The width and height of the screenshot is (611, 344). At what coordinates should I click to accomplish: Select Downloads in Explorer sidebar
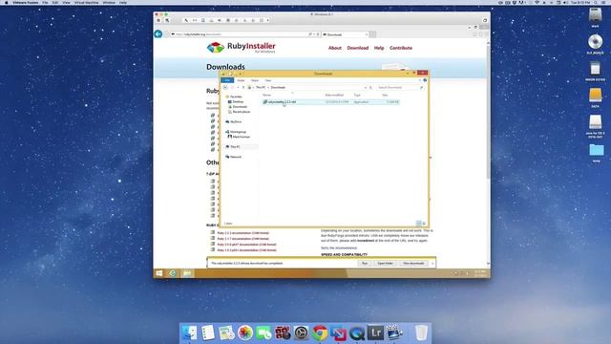240,107
